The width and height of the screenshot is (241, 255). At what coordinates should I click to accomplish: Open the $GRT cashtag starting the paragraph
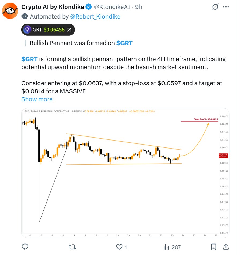29,59
